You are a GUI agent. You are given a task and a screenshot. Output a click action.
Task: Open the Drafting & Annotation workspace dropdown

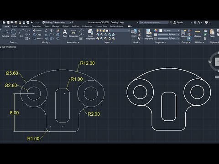pos(57,22)
